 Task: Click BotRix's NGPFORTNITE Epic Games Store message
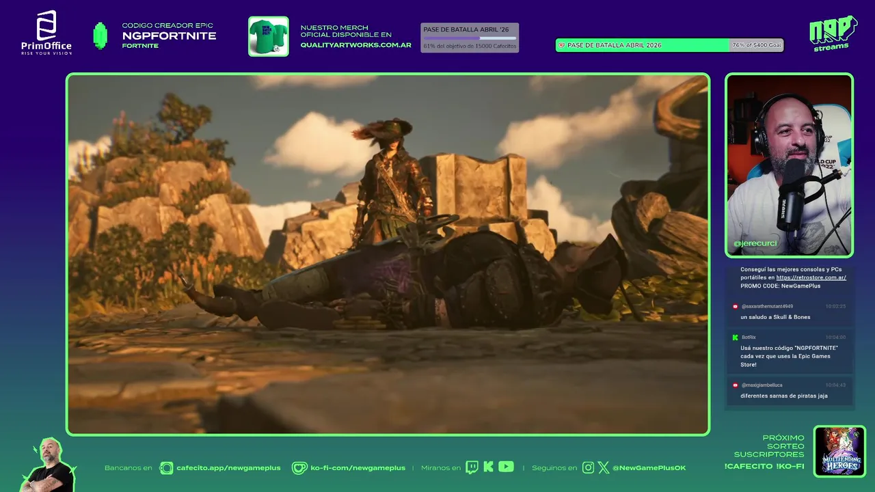tap(789, 356)
